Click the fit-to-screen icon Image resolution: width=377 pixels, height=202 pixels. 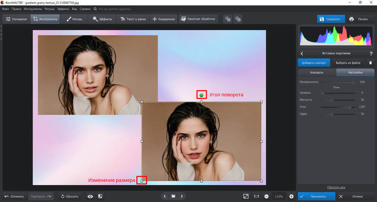click(x=246, y=196)
